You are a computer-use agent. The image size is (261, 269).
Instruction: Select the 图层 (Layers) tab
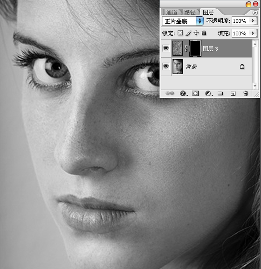[x=208, y=12]
